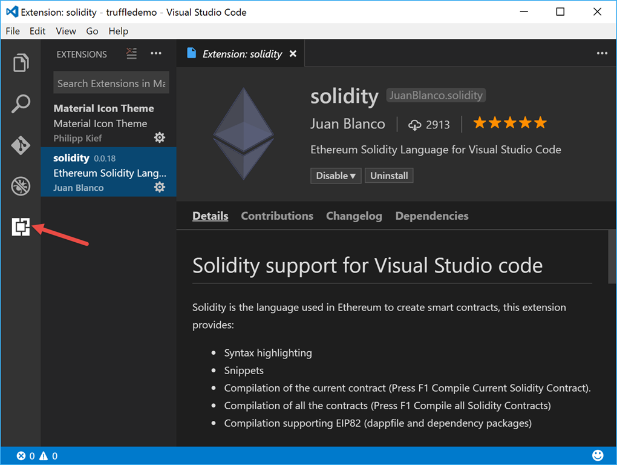Click the feedback smiley in status bar
The height and width of the screenshot is (465, 617).
[x=598, y=455]
